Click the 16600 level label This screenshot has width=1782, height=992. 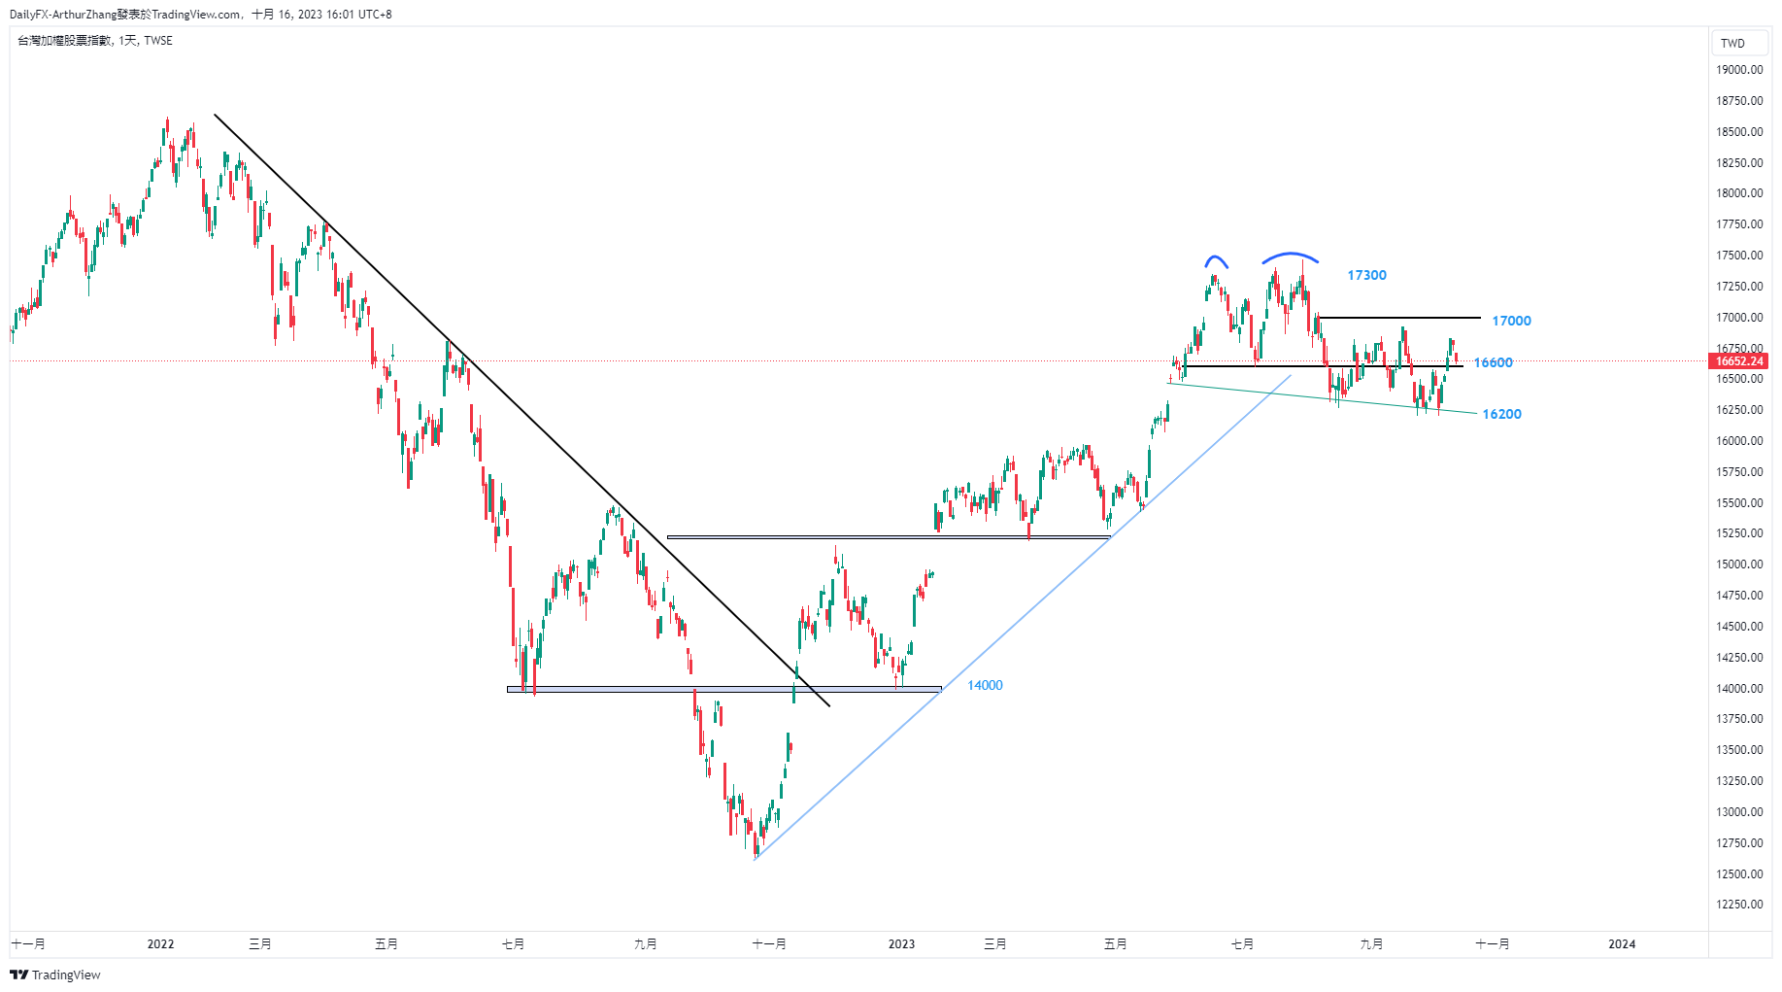pyautogui.click(x=1493, y=362)
